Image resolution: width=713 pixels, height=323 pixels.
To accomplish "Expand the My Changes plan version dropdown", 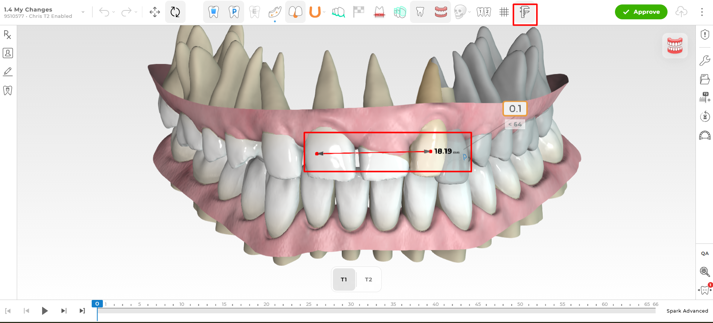I will pos(83,12).
